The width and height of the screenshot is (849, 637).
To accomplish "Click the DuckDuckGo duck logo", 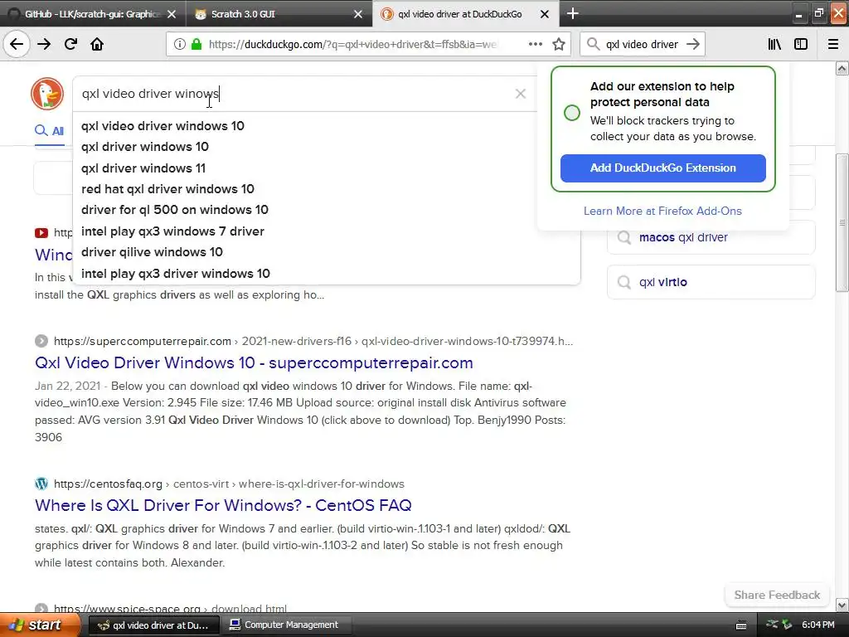I will pyautogui.click(x=47, y=94).
